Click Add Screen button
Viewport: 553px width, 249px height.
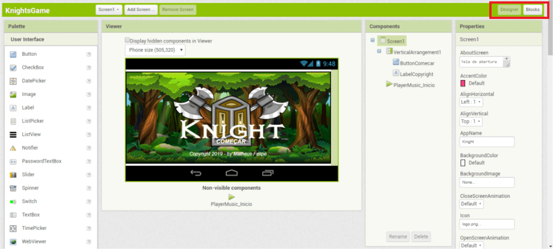[x=141, y=9]
